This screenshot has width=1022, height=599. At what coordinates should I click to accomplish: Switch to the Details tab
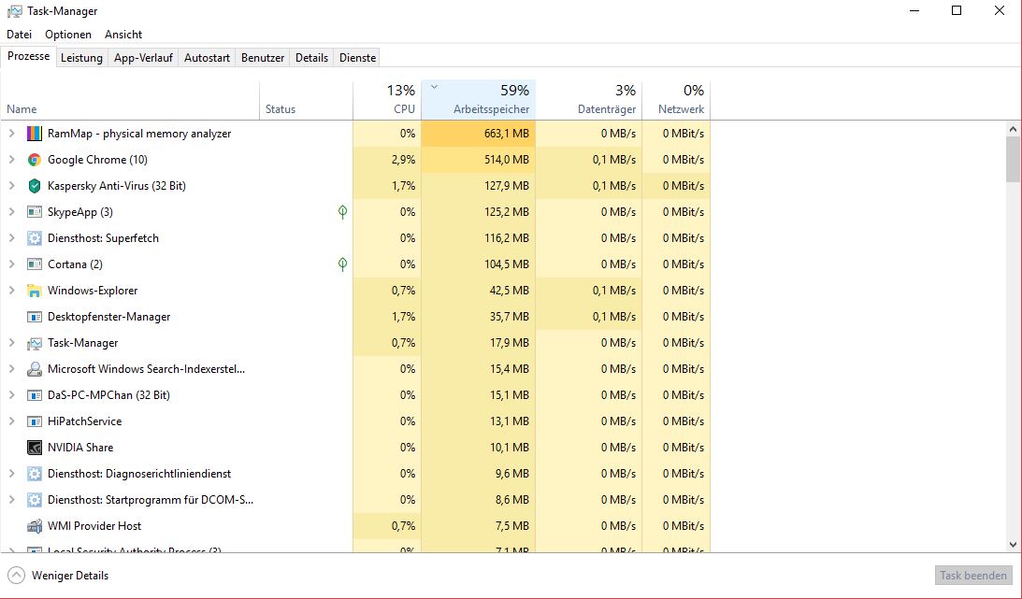311,58
